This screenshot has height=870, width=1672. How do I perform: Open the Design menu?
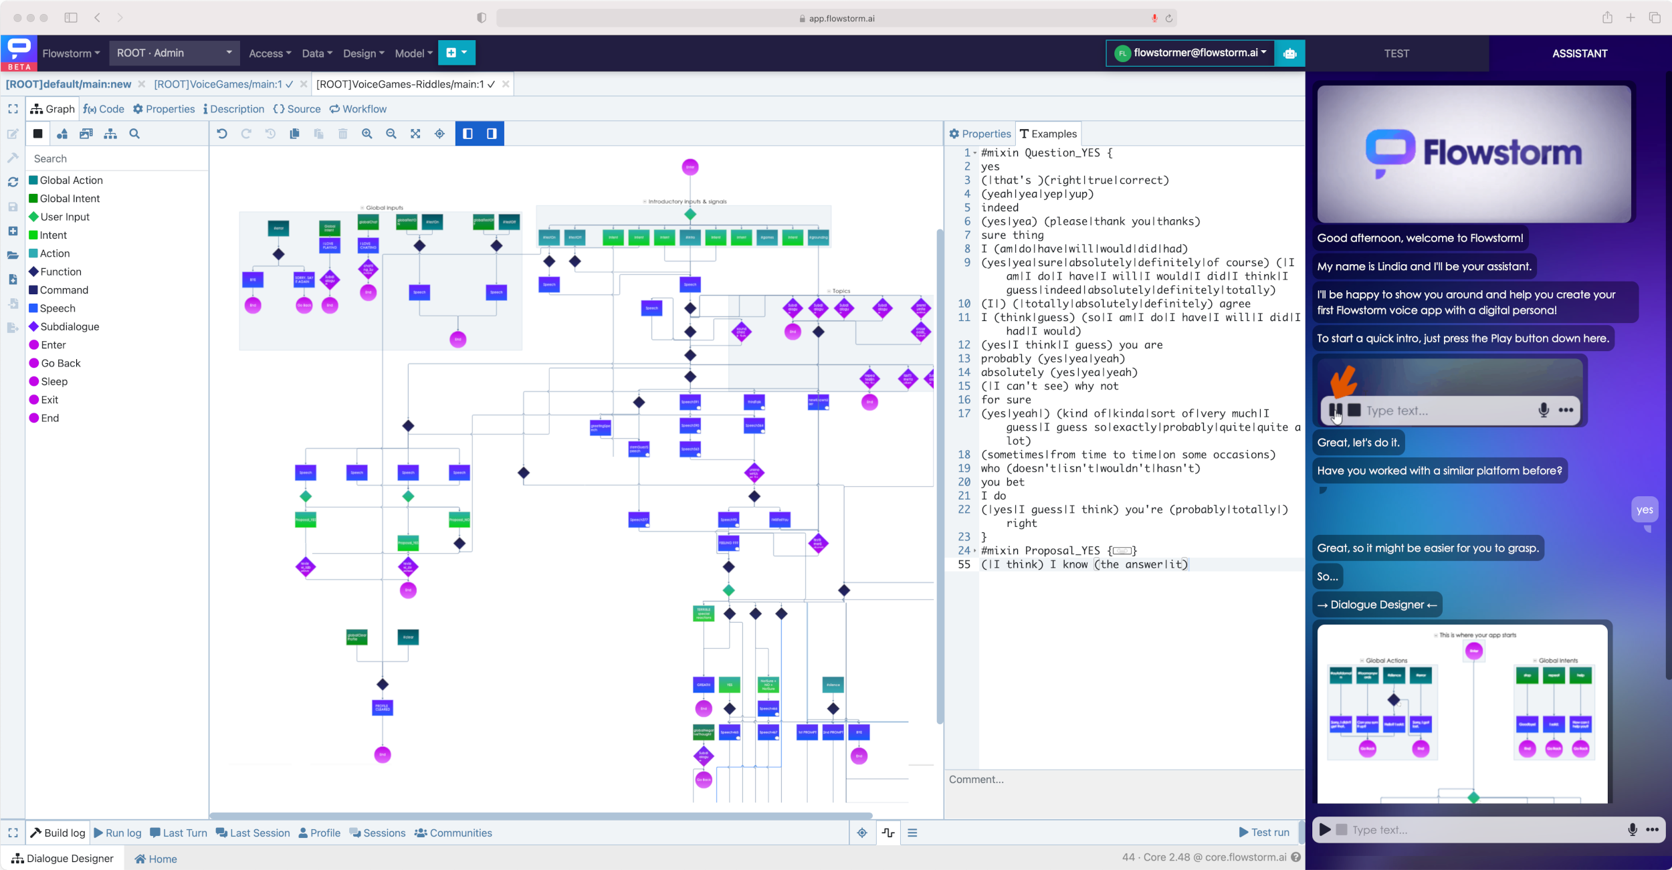coord(363,53)
